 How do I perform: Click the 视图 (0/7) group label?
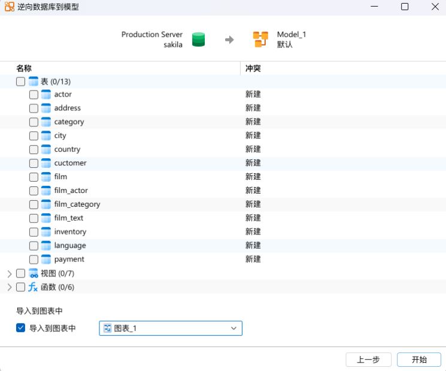tap(57, 274)
